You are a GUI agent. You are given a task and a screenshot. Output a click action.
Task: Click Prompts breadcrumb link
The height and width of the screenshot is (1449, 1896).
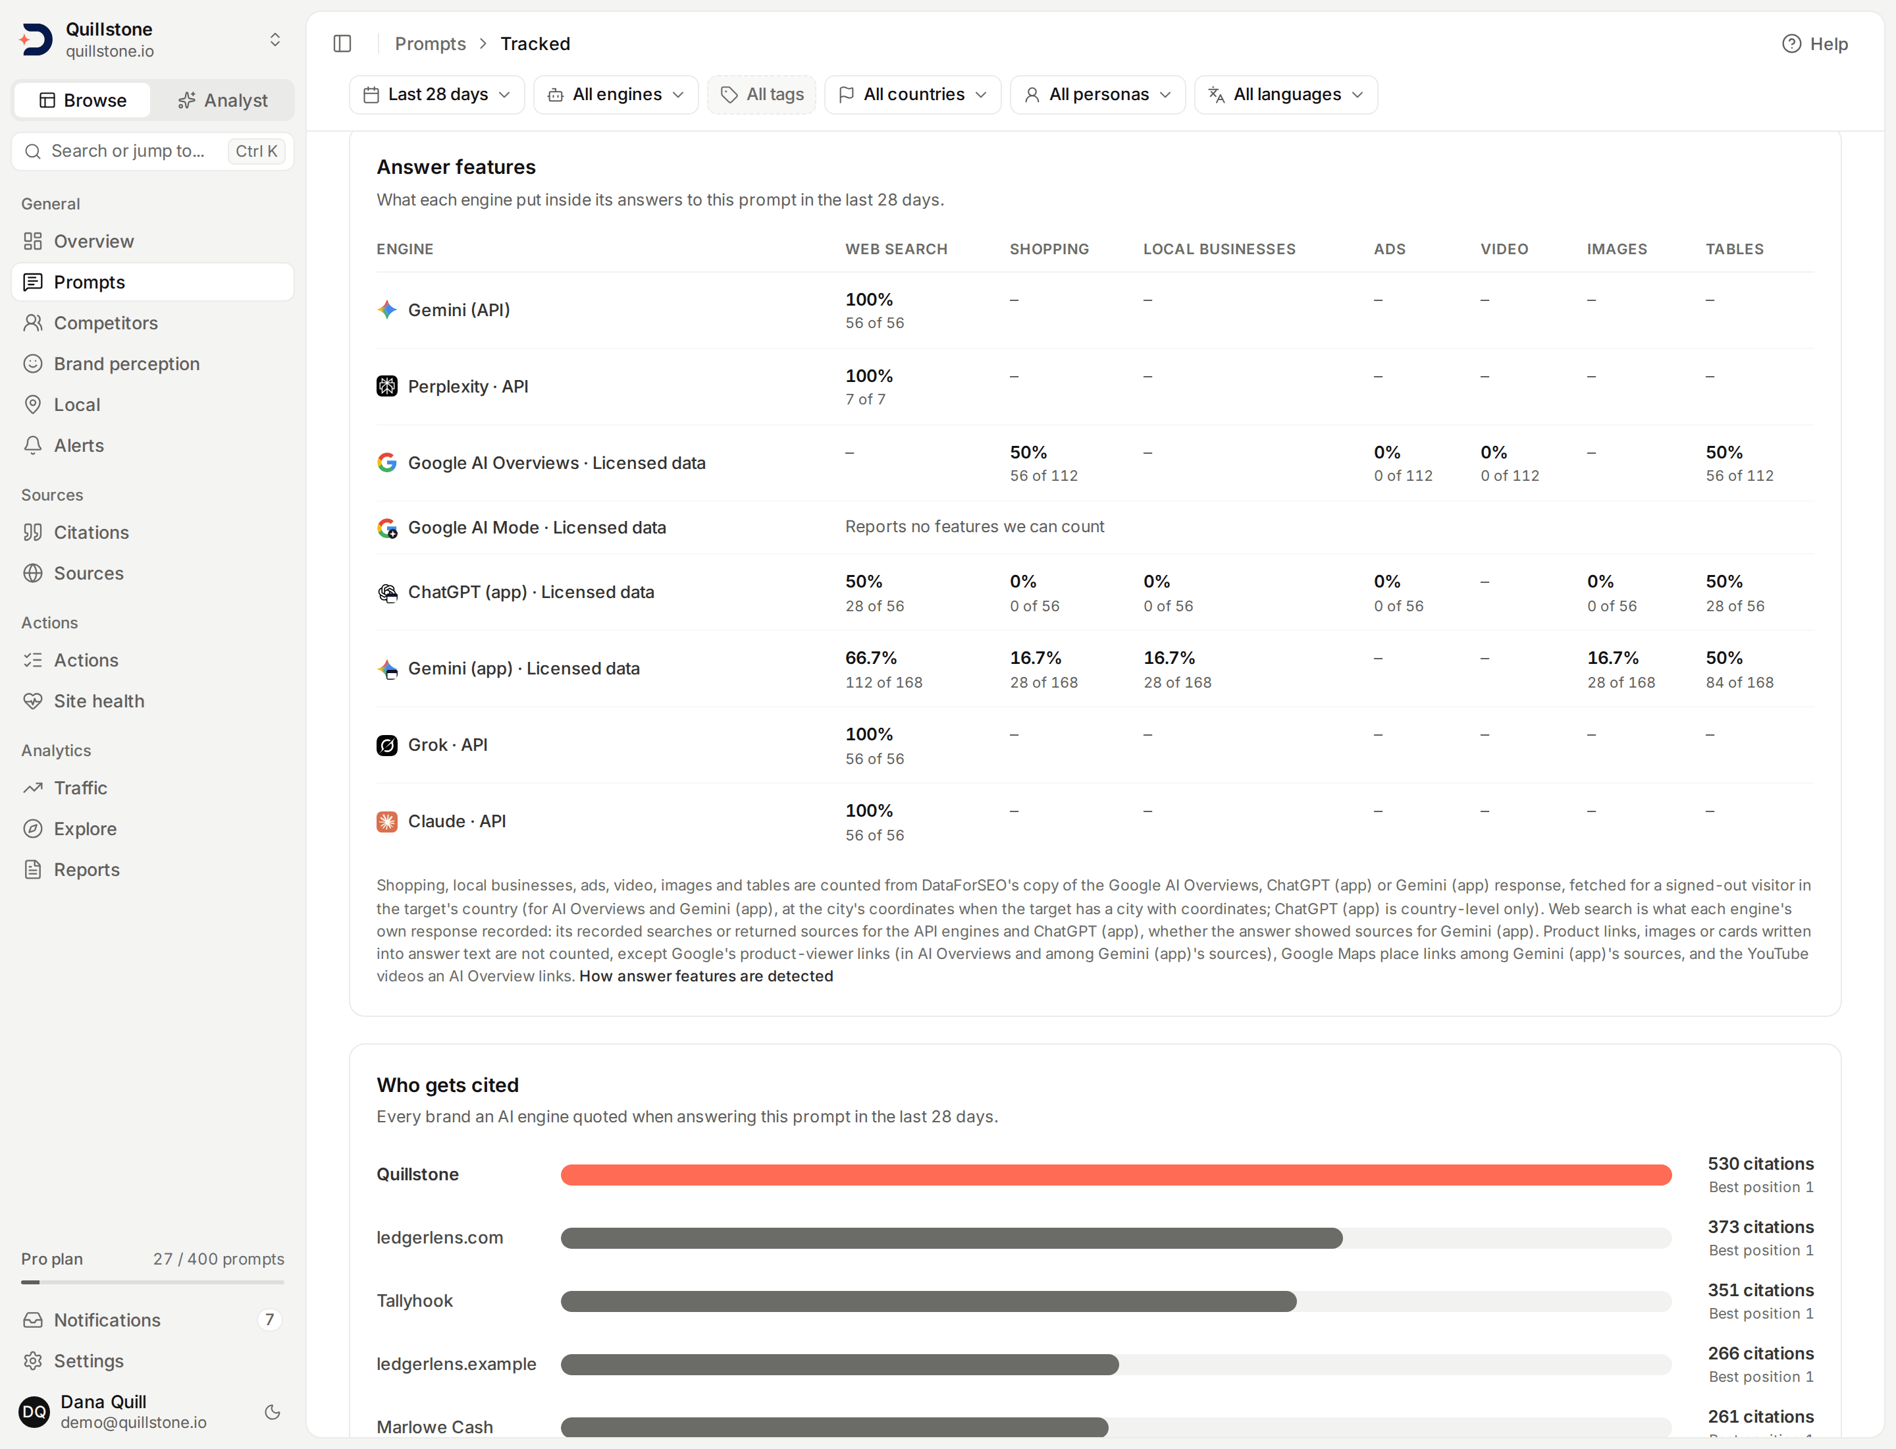(x=431, y=44)
